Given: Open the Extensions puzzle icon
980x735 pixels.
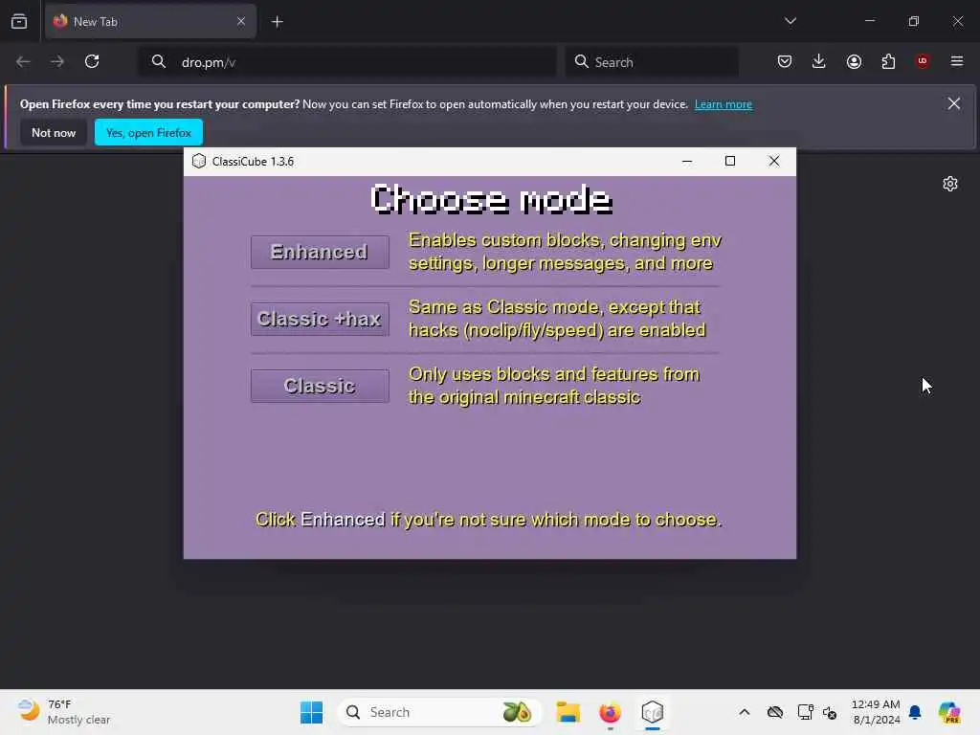Looking at the screenshot, I should 888,61.
